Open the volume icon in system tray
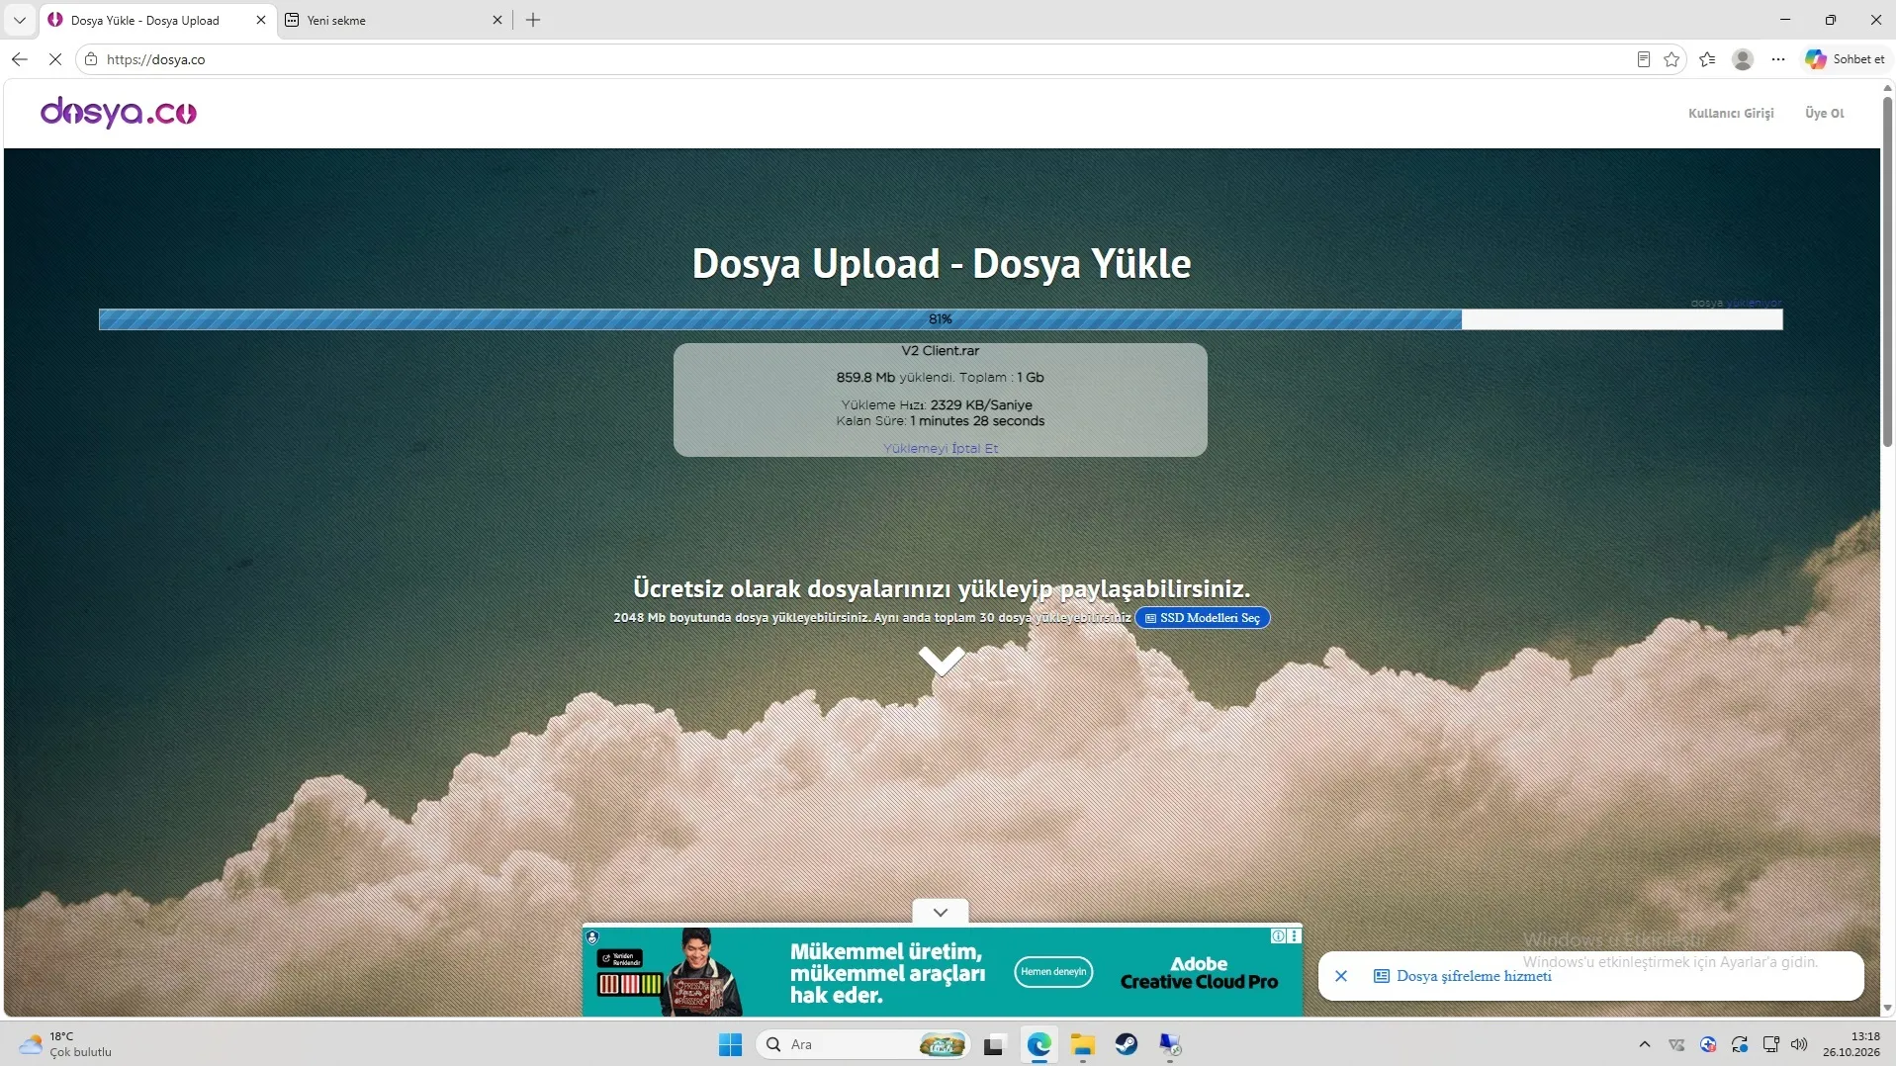The image size is (1896, 1066). 1799,1044
